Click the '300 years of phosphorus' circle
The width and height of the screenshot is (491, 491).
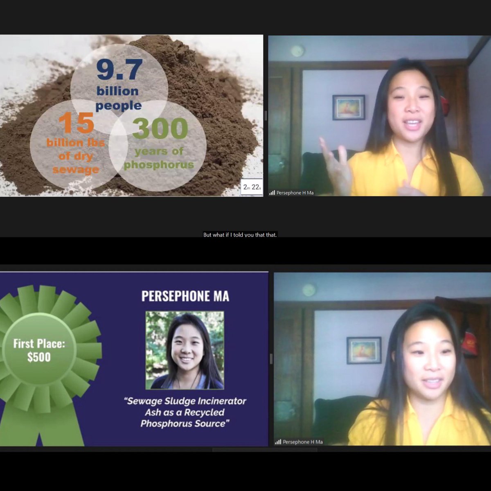coord(158,146)
